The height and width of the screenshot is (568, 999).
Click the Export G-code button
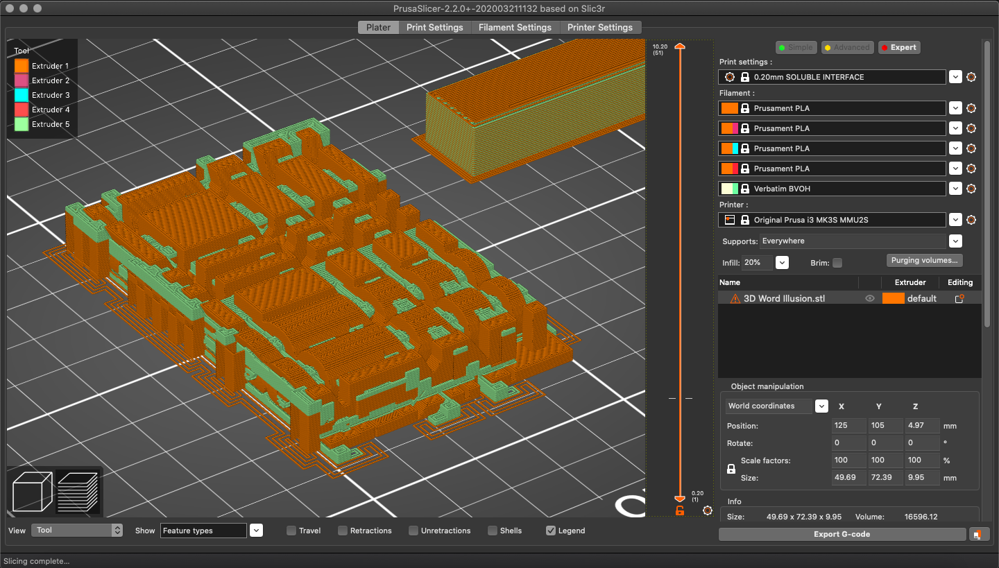(842, 535)
